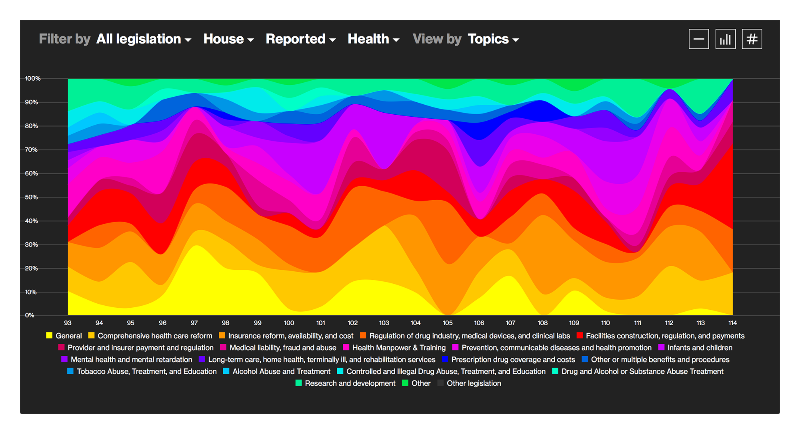Image resolution: width=800 pixels, height=434 pixels.
Task: Select the hash number view icon
Action: click(x=752, y=39)
